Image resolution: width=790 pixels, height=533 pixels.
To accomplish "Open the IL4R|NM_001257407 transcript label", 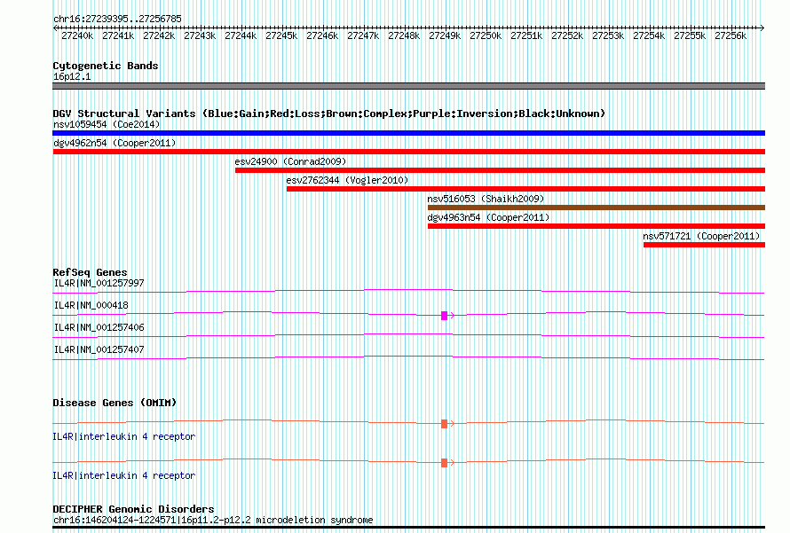I will 99,349.
